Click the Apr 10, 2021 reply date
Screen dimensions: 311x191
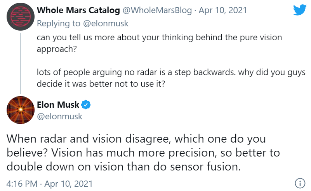[x=223, y=10]
